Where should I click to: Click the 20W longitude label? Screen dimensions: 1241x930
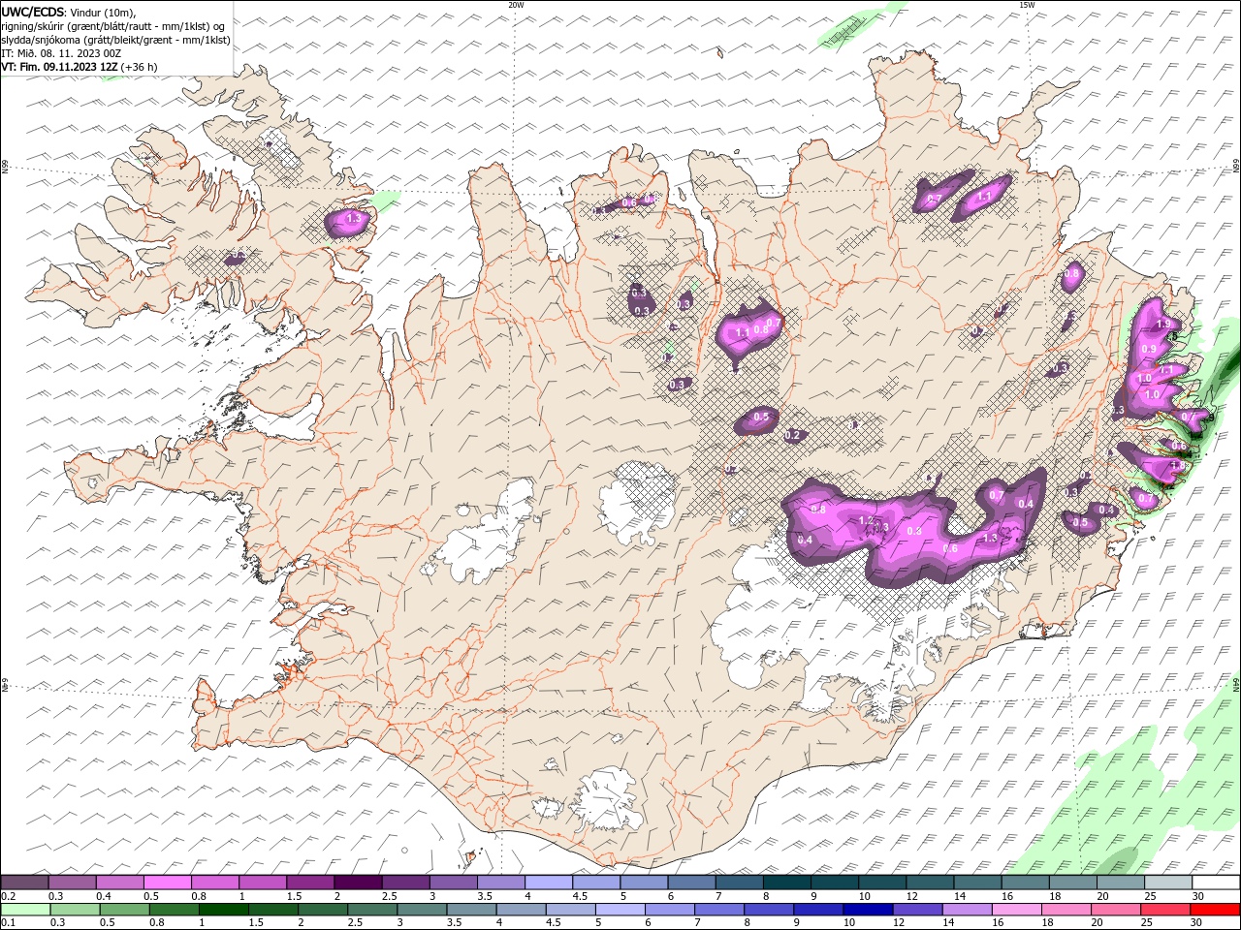pos(516,5)
